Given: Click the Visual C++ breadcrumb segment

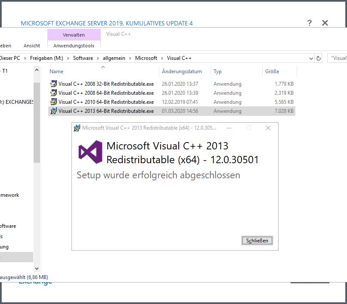Looking at the screenshot, I should point(179,58).
